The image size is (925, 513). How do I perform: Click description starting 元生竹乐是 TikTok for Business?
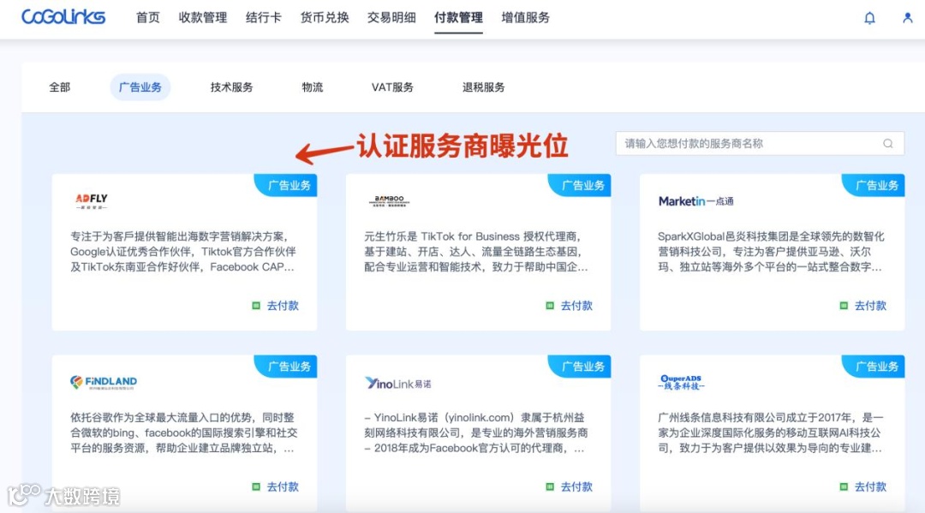(x=476, y=252)
